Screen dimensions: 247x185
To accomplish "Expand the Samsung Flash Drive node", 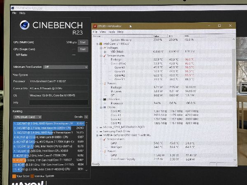I will [97, 132].
